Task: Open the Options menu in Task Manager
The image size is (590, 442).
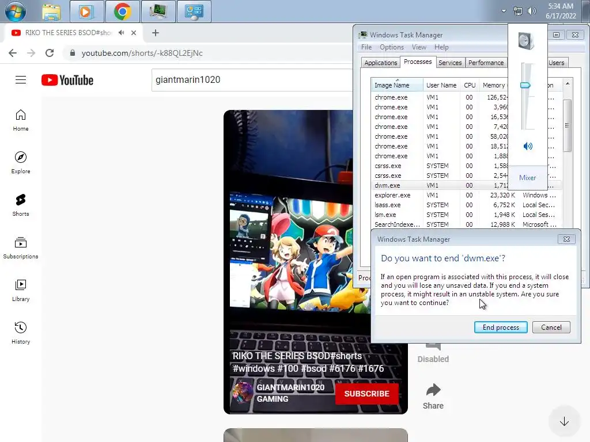Action: [392, 47]
